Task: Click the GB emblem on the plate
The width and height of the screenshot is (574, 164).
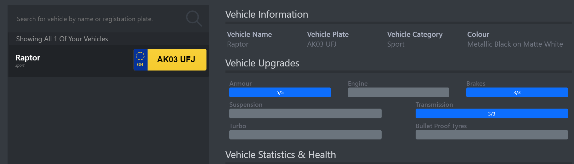Action: [140, 59]
